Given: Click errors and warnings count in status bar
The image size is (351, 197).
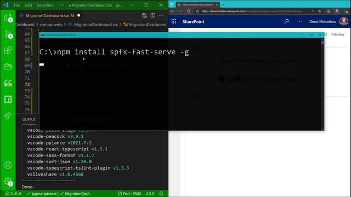Looking at the screenshot, I should pyautogui.click(x=13, y=194).
